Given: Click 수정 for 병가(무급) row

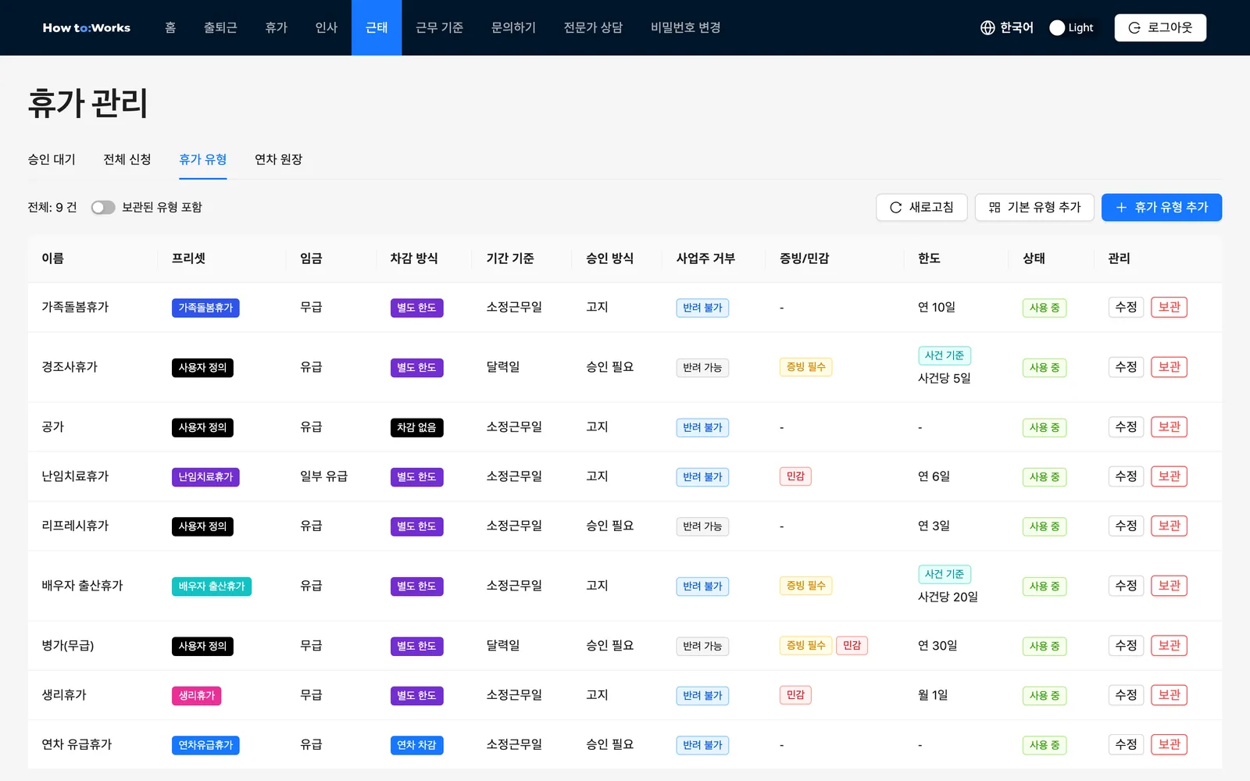Looking at the screenshot, I should [x=1126, y=646].
